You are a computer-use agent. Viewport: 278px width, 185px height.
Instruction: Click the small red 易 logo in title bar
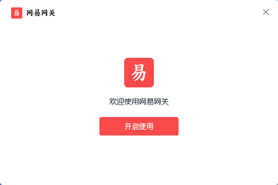[x=17, y=13]
